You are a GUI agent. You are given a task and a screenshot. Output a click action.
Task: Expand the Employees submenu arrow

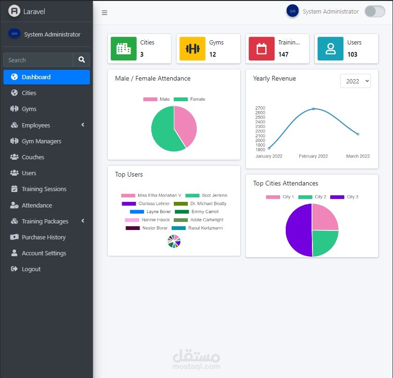(x=83, y=125)
